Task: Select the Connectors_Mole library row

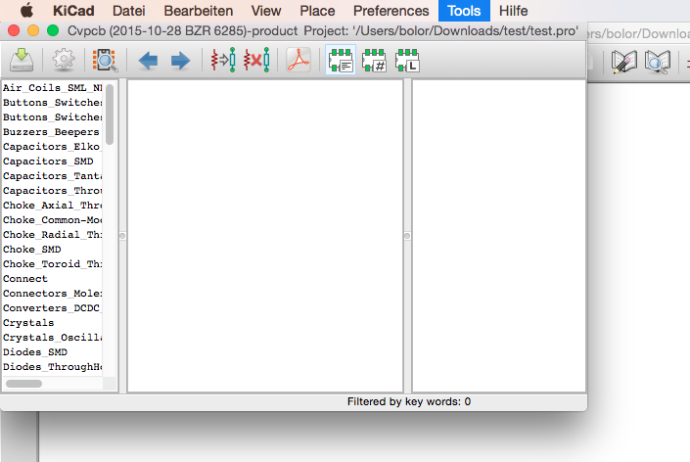Action: click(53, 294)
